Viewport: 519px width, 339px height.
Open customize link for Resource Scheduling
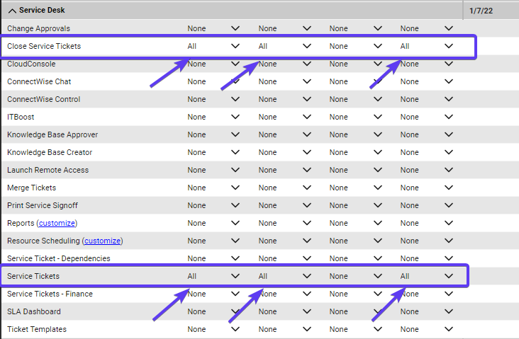103,241
